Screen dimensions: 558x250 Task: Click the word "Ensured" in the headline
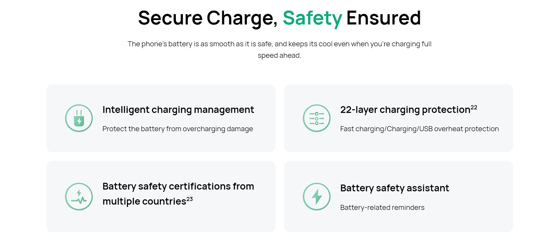tap(383, 18)
